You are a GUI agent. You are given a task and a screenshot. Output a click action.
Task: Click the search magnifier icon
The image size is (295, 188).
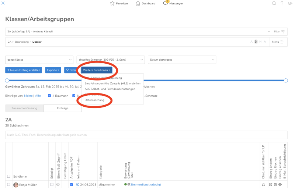click(274, 3)
